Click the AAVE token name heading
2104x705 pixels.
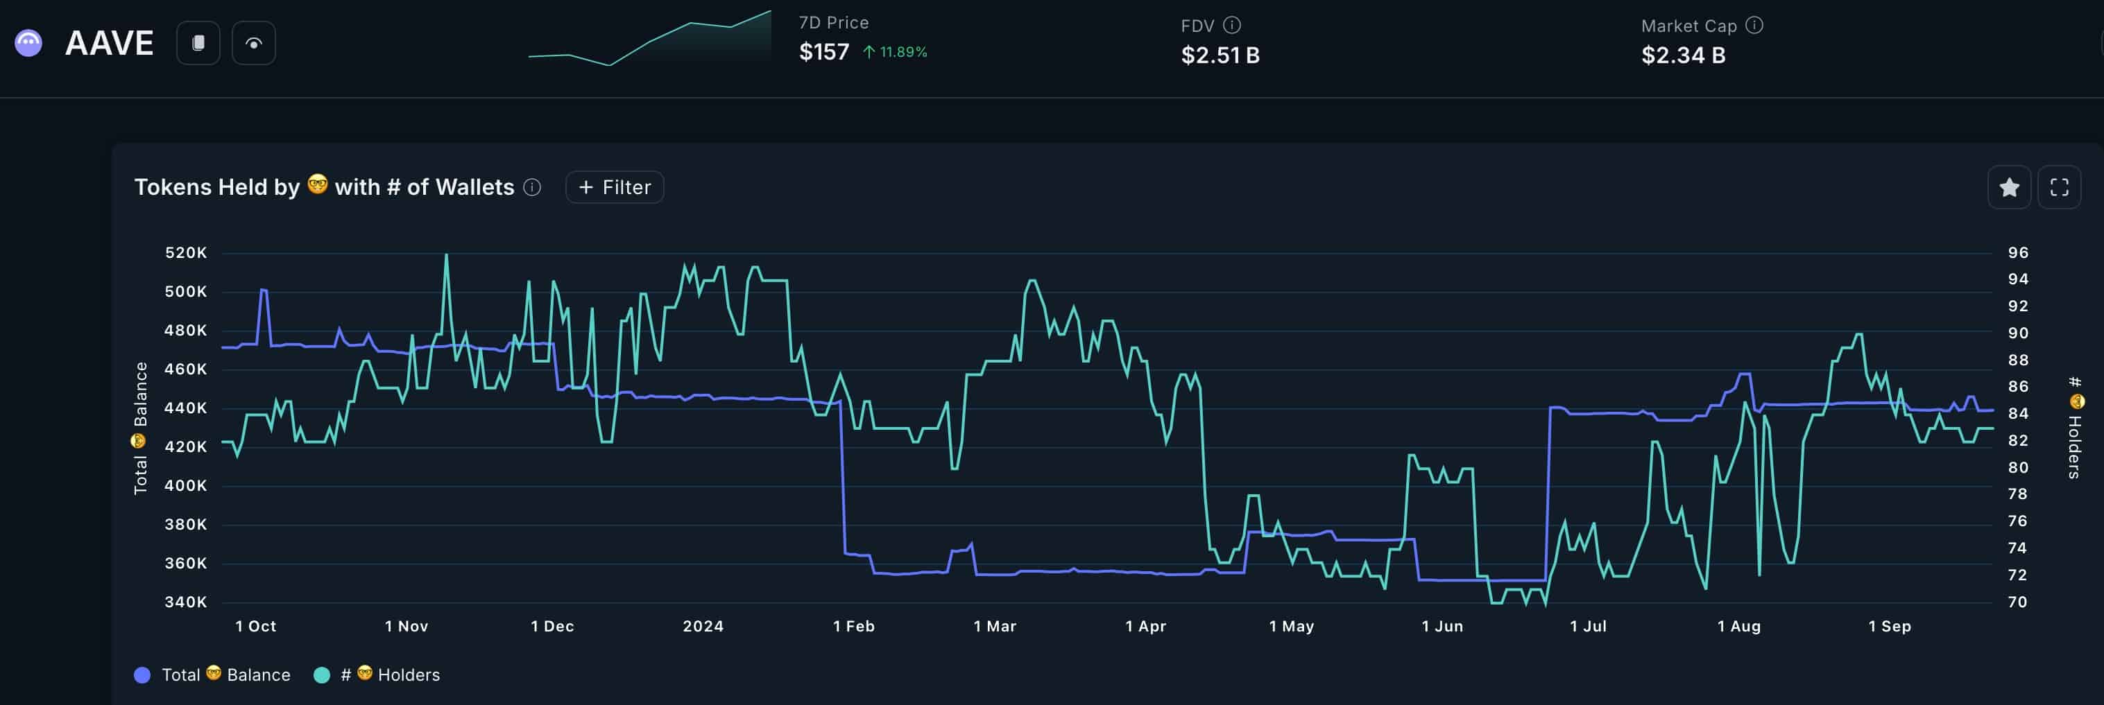coord(110,43)
